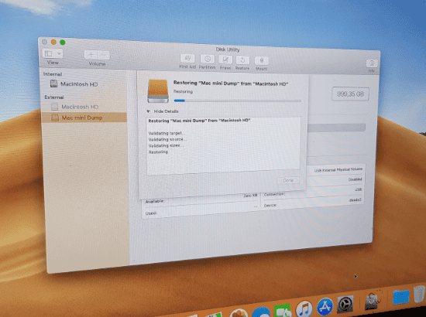This screenshot has width=426, height=317.
Task: Click the External sidebar section header
Action: coord(53,97)
